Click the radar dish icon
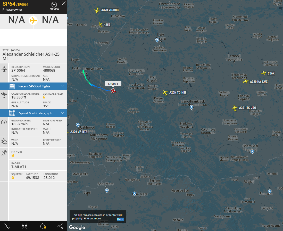 4,153
